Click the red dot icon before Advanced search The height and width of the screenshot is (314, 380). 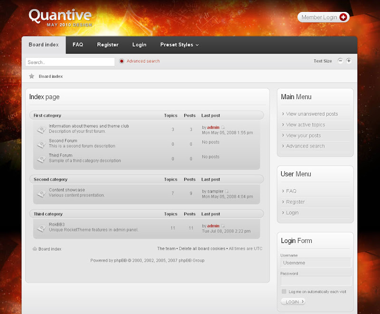122,61
